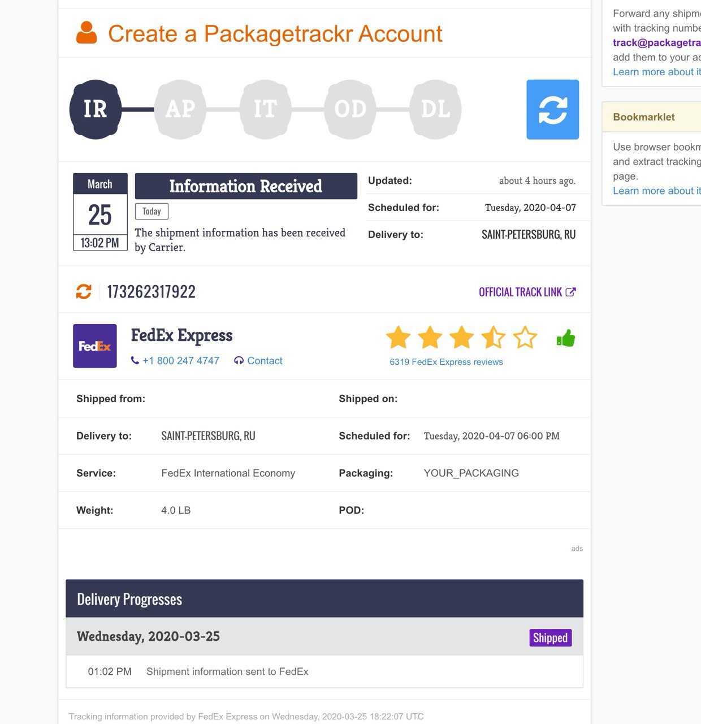
Task: Click the Information Received status banner
Action: (x=246, y=186)
